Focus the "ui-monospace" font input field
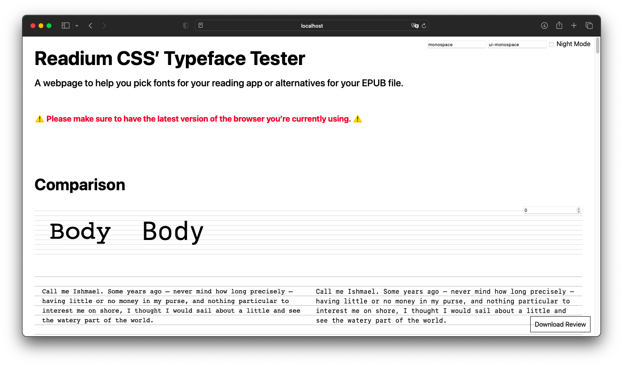Image resolution: width=623 pixels, height=366 pixels. coord(517,45)
